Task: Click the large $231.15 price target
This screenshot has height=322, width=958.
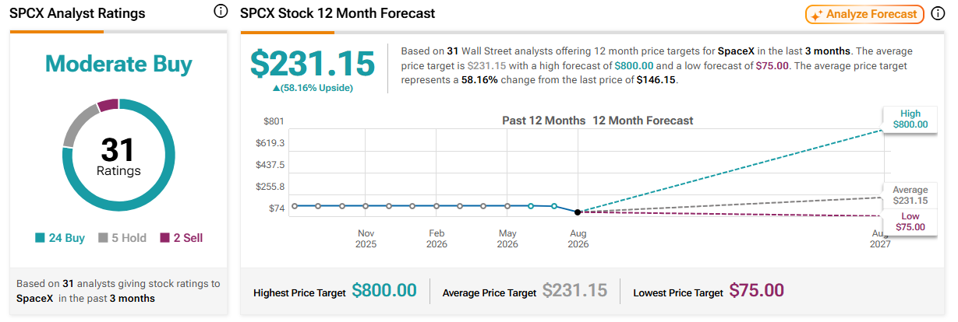Action: tap(313, 64)
